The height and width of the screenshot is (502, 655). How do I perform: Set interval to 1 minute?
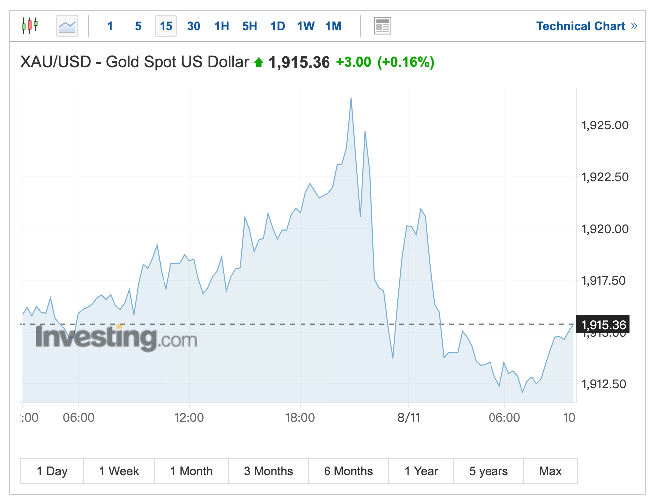pos(110,26)
